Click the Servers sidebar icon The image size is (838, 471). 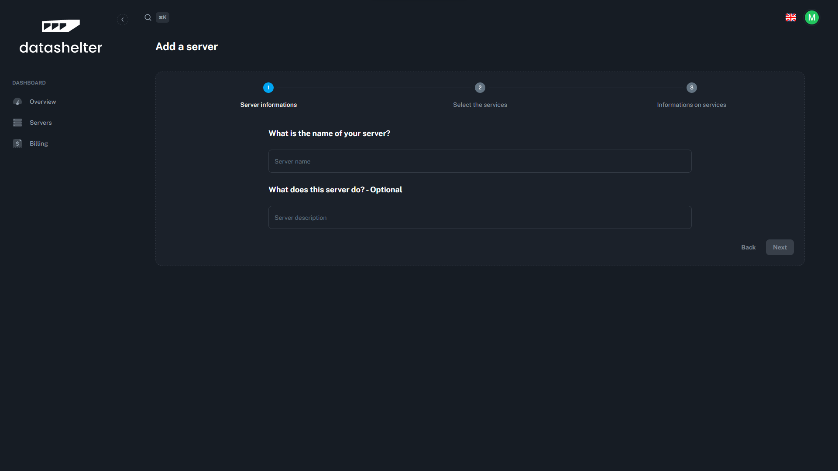coord(17,123)
